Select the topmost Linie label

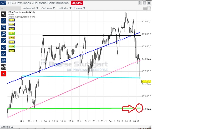pyautogui.click(x=11, y=20)
